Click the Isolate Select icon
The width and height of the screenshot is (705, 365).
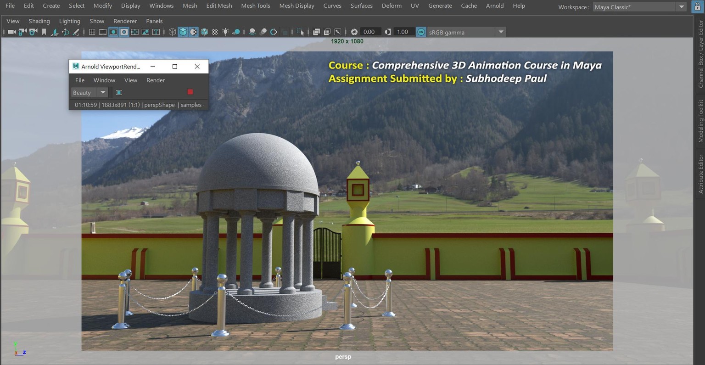click(x=300, y=32)
